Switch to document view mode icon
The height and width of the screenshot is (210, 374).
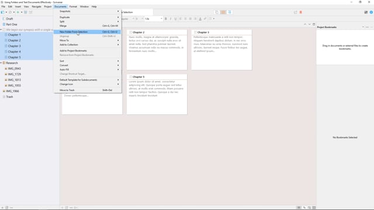click(217, 12)
